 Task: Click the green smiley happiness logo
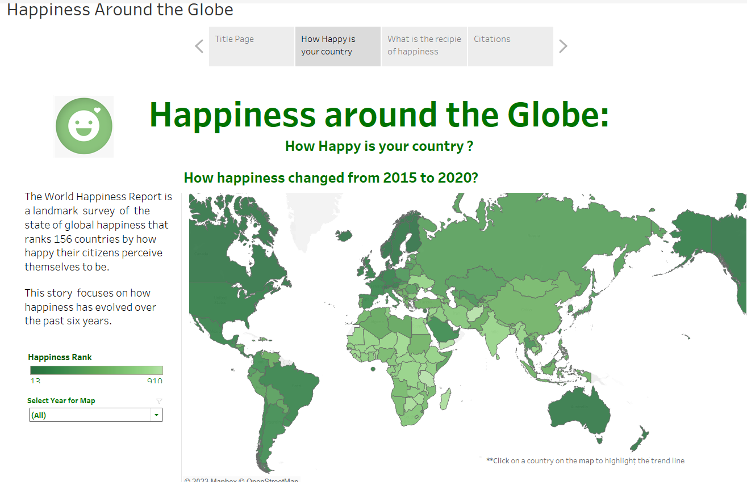pos(84,126)
